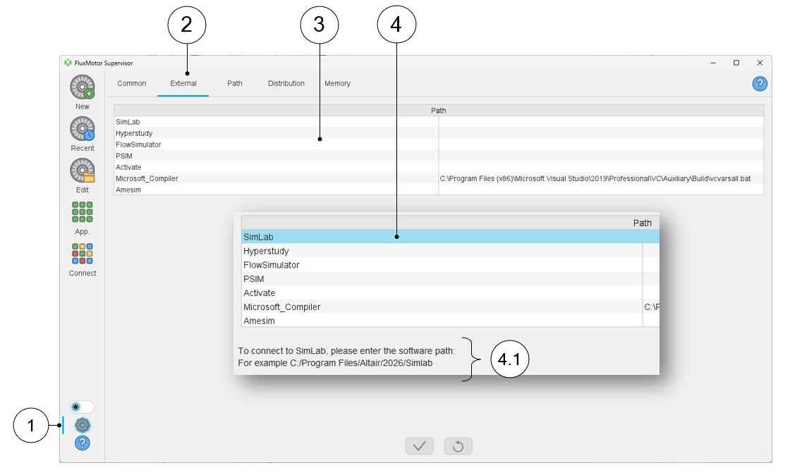Click the sidebar help question icon
This screenshot has width=790, height=475.
click(82, 443)
